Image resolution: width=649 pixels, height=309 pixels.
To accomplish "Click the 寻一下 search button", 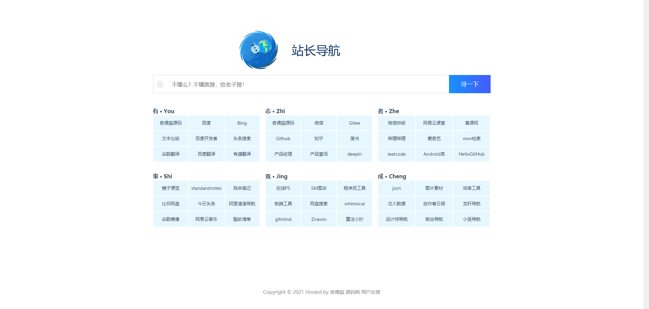I will [x=470, y=84].
